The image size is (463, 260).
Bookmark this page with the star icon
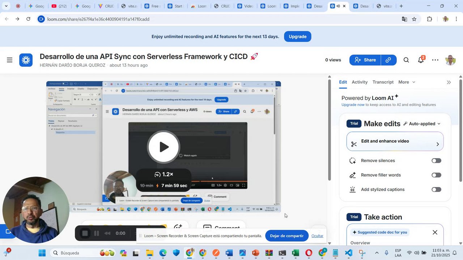pyautogui.click(x=414, y=19)
